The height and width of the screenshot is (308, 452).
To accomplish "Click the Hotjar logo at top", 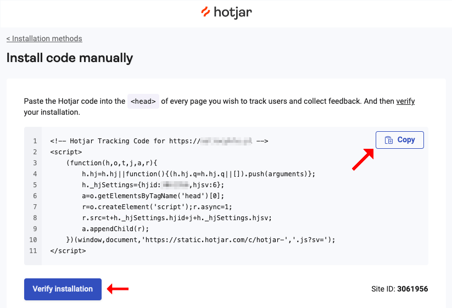I will pyautogui.click(x=226, y=13).
